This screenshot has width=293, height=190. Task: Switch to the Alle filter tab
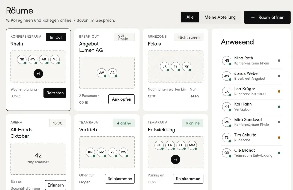point(190,17)
